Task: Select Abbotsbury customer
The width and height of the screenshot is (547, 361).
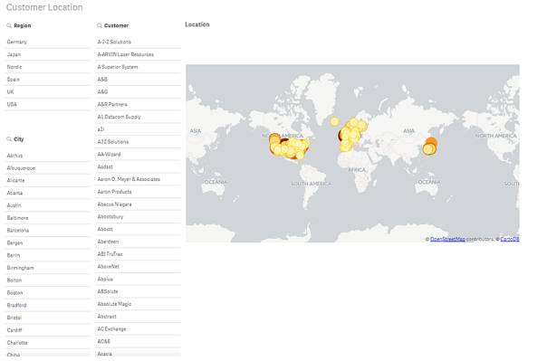Action: coord(138,217)
